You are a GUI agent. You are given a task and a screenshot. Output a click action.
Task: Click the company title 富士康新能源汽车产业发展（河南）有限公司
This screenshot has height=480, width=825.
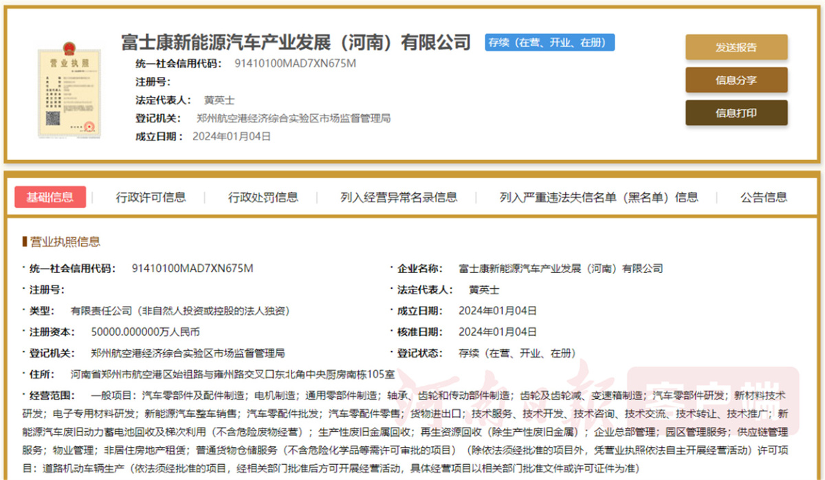click(x=296, y=42)
